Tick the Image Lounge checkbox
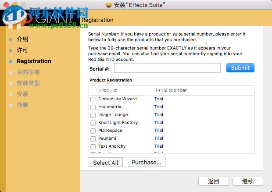 pyautogui.click(x=93, y=115)
